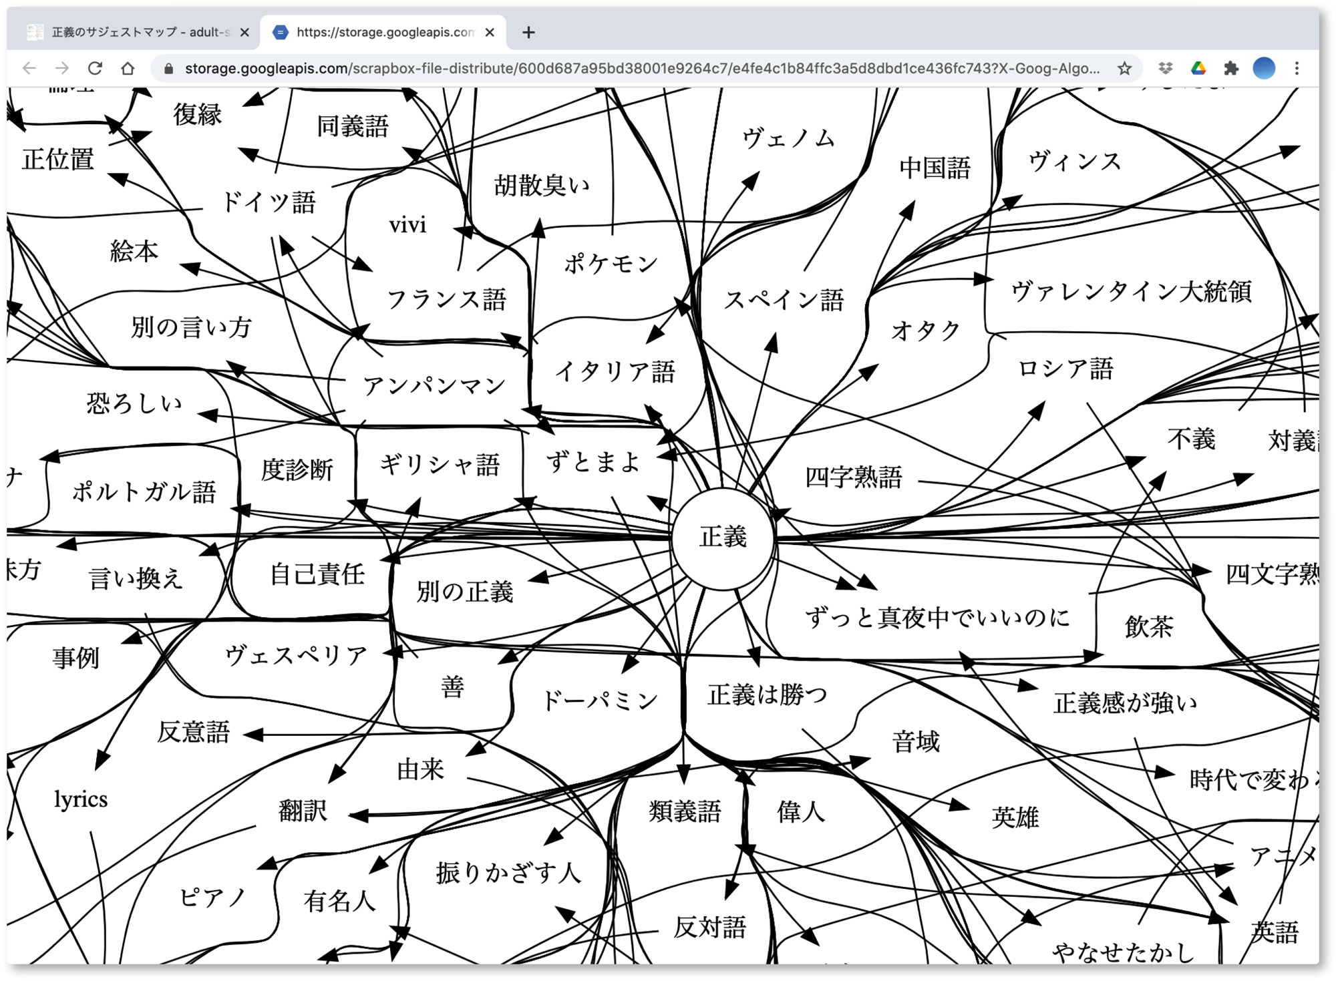
Task: Open the user profile avatar
Action: click(1264, 68)
